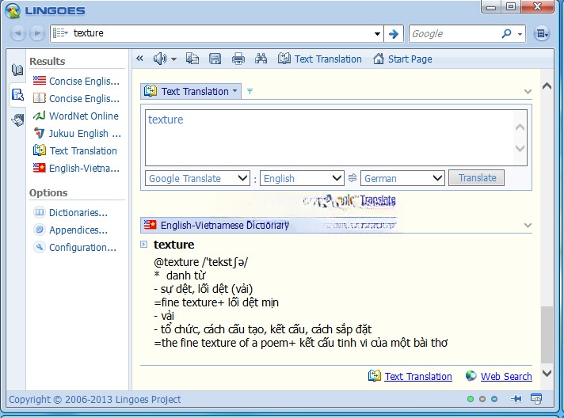Image resolution: width=564 pixels, height=418 pixels.
Task: Click the Google search input field
Action: (455, 34)
